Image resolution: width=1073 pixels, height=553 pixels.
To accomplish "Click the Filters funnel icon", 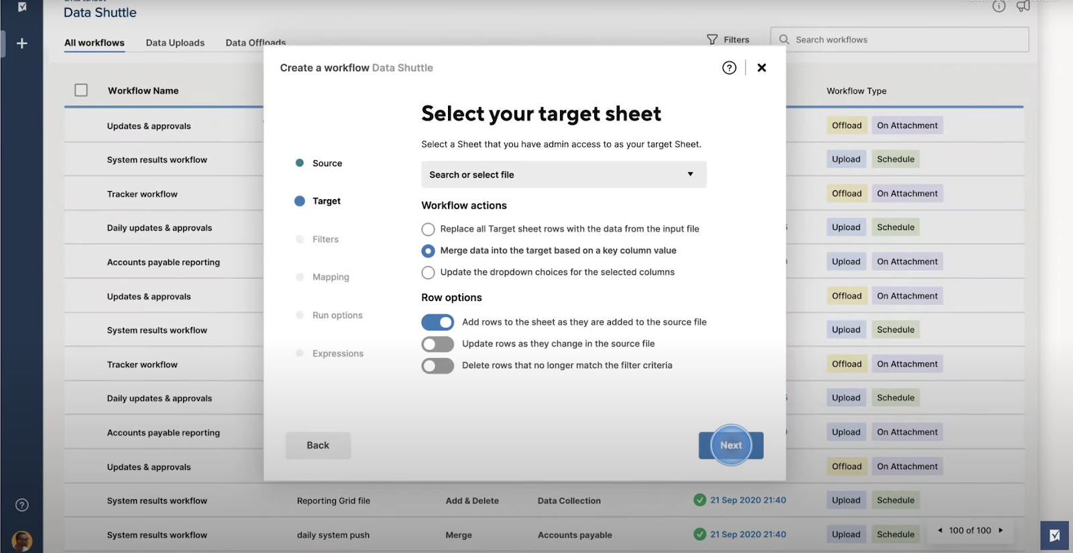I will (712, 40).
